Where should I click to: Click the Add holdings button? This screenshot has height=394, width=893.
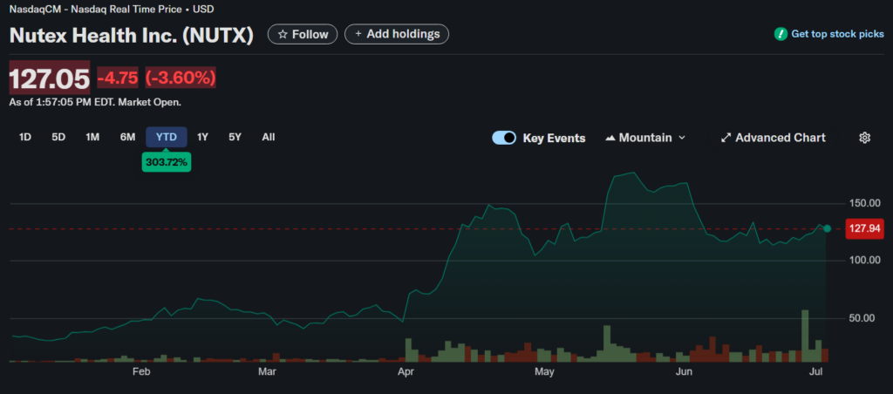point(397,34)
